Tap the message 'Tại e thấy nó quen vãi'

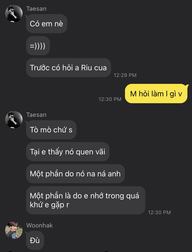point(68,152)
